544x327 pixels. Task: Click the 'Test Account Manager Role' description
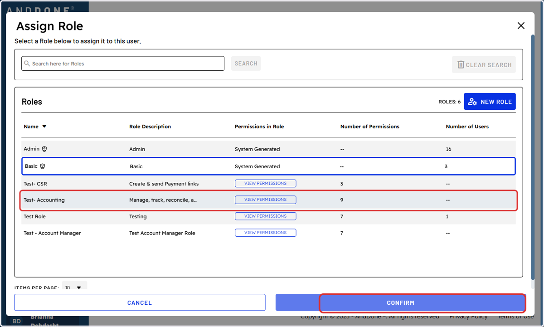(x=162, y=233)
